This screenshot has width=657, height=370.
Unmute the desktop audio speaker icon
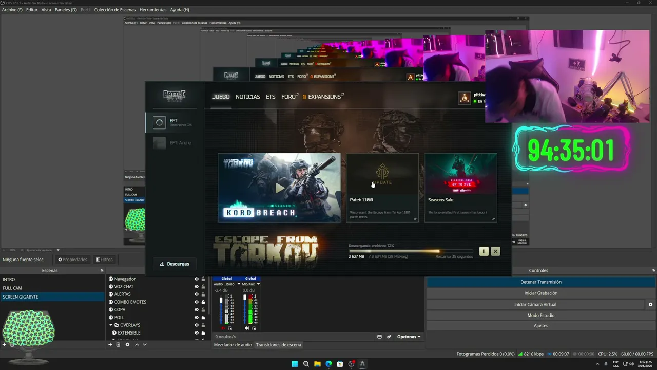[223, 328]
